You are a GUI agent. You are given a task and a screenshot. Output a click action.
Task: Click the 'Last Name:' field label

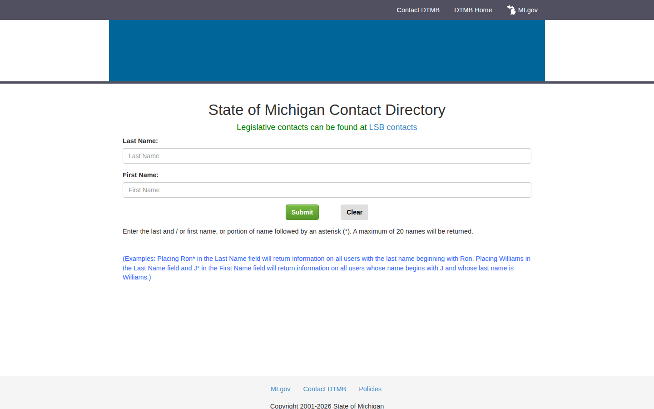[140, 141]
